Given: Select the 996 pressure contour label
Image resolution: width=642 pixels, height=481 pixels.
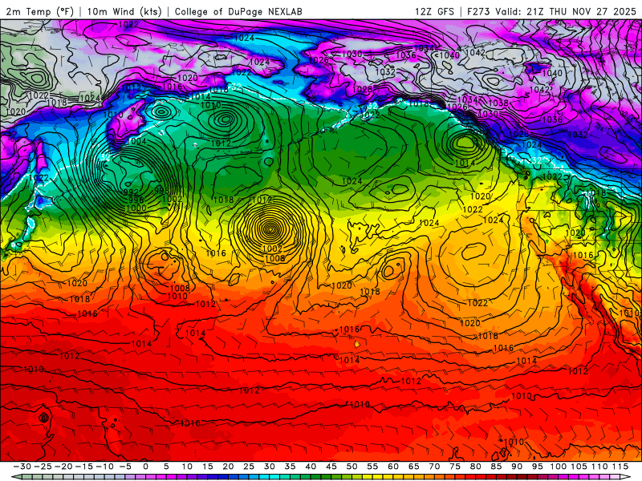Looking at the screenshot, I should (x=136, y=200).
